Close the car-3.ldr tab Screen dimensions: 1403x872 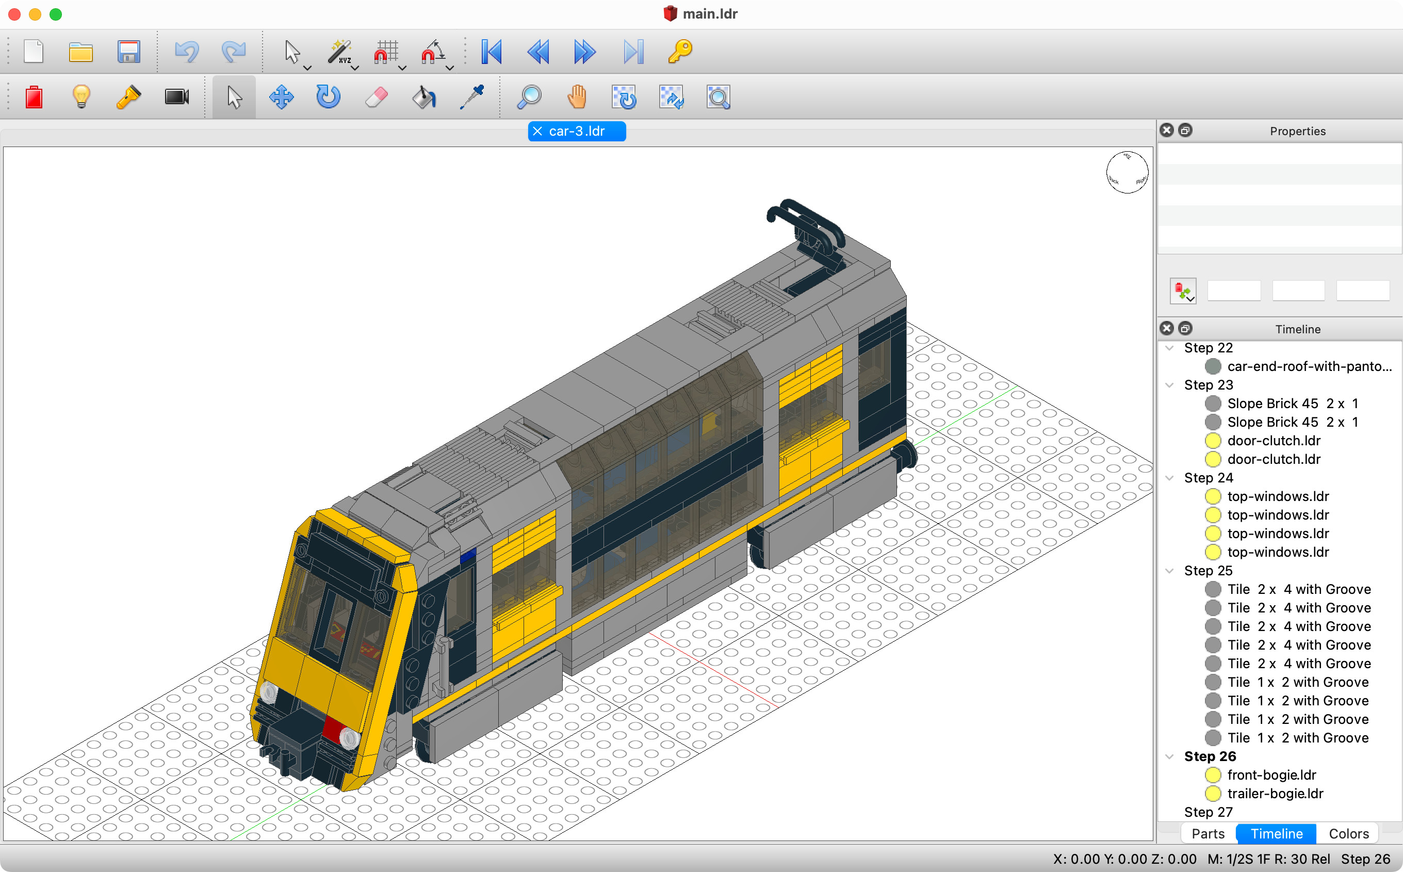539,131
